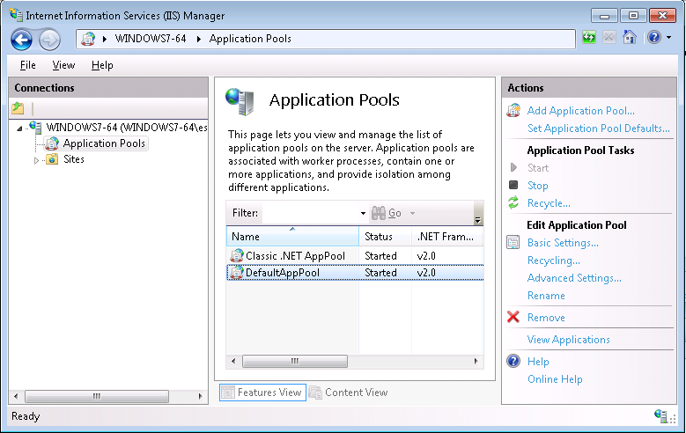Sort by Name column header
The height and width of the screenshot is (433, 686).
pyautogui.click(x=292, y=237)
